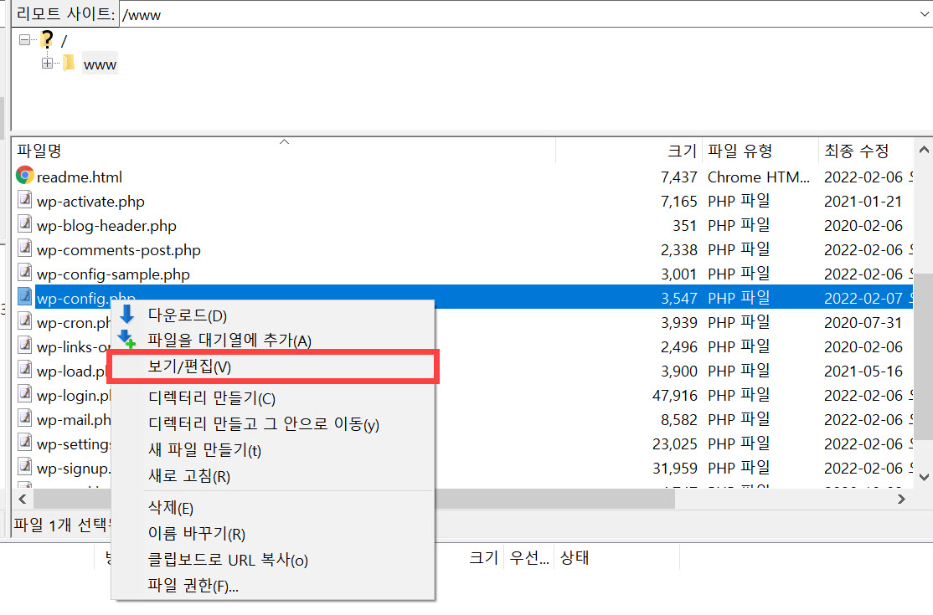Sort by 파일명 column header
Viewport: 933px width, 615px height.
[x=284, y=151]
